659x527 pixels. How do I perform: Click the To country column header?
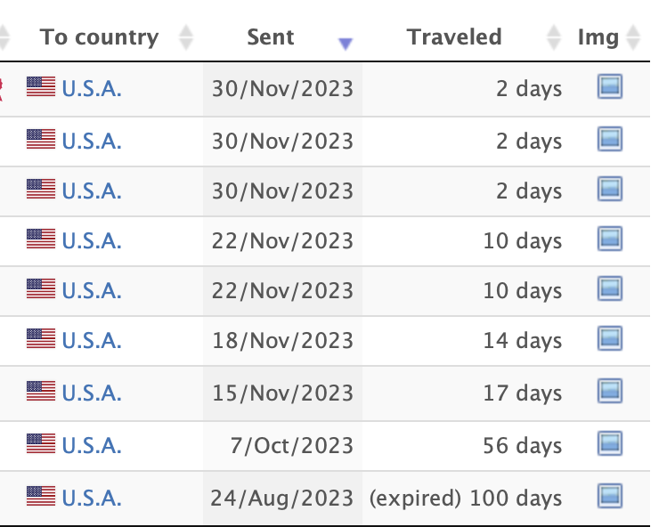point(99,37)
